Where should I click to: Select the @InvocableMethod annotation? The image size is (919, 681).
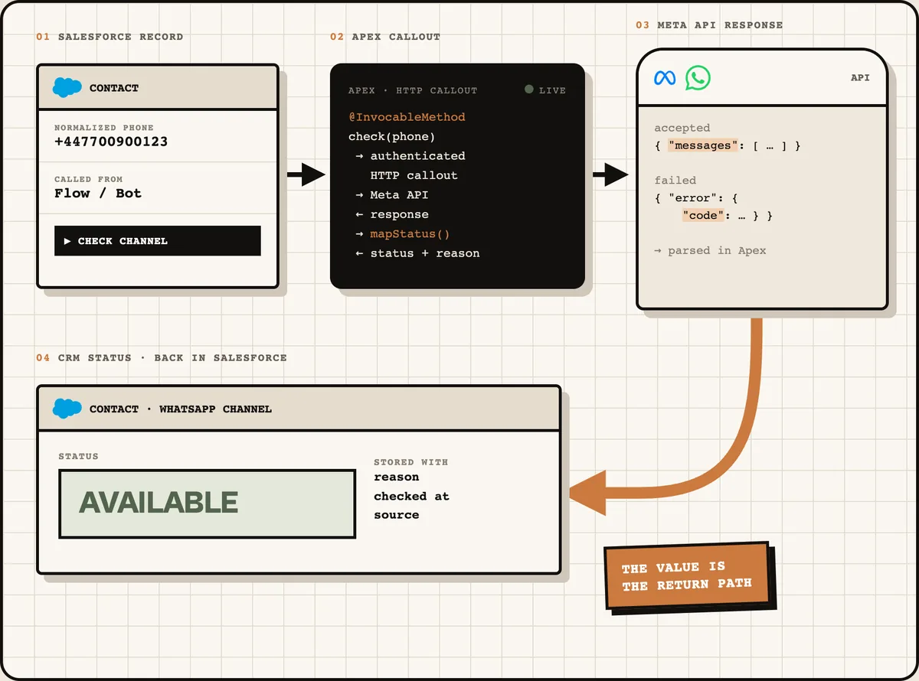(x=407, y=117)
